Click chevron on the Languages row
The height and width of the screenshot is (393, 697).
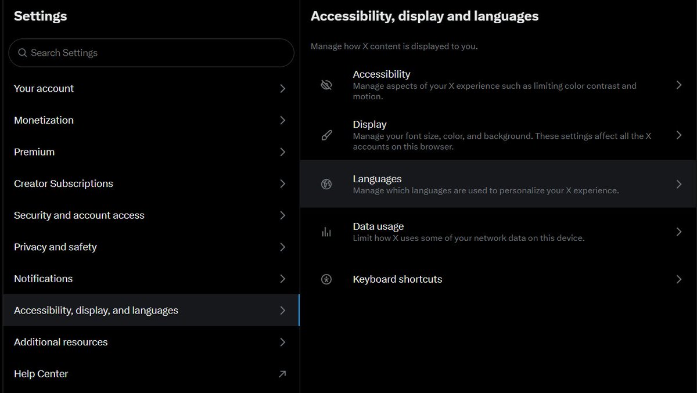(678, 185)
